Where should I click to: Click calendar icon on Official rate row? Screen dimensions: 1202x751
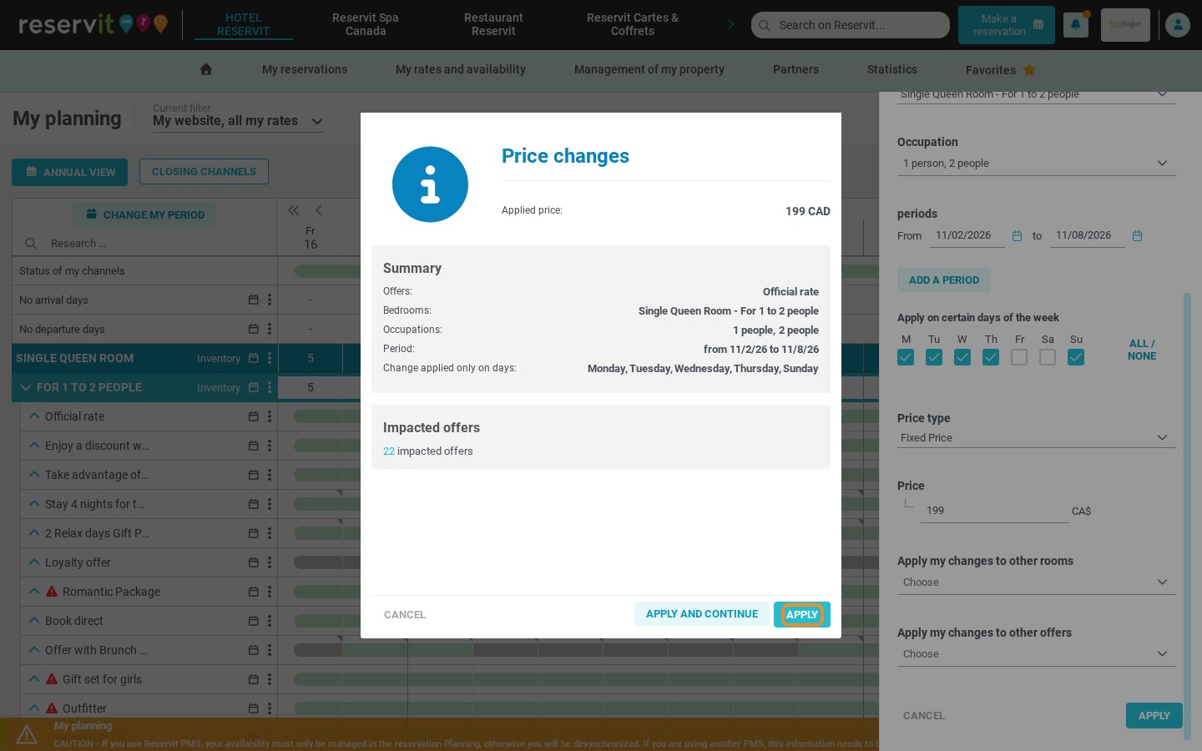(254, 416)
